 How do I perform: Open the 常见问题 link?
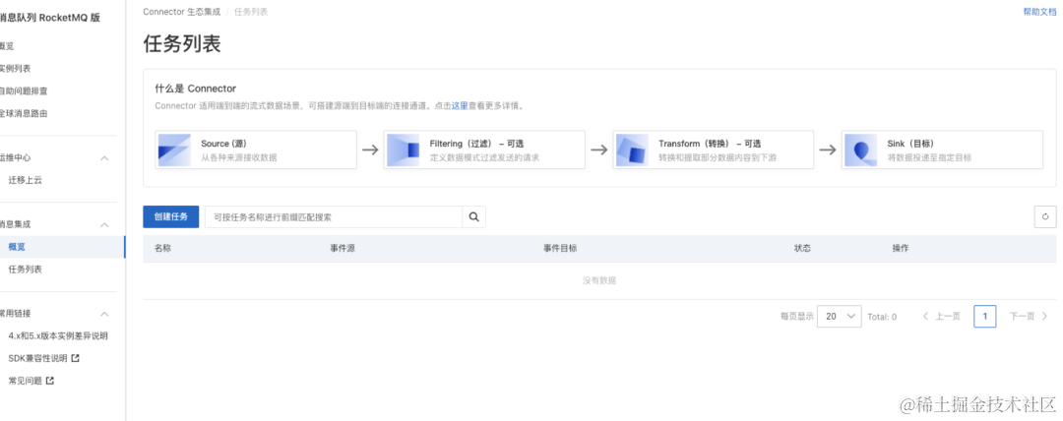[25, 381]
